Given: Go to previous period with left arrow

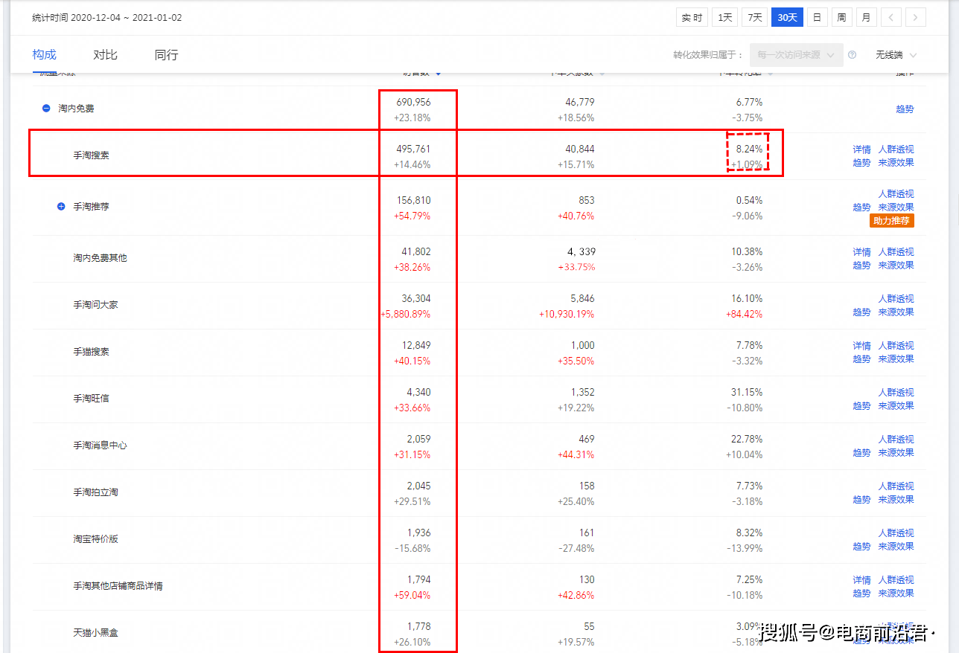Looking at the screenshot, I should coord(891,17).
